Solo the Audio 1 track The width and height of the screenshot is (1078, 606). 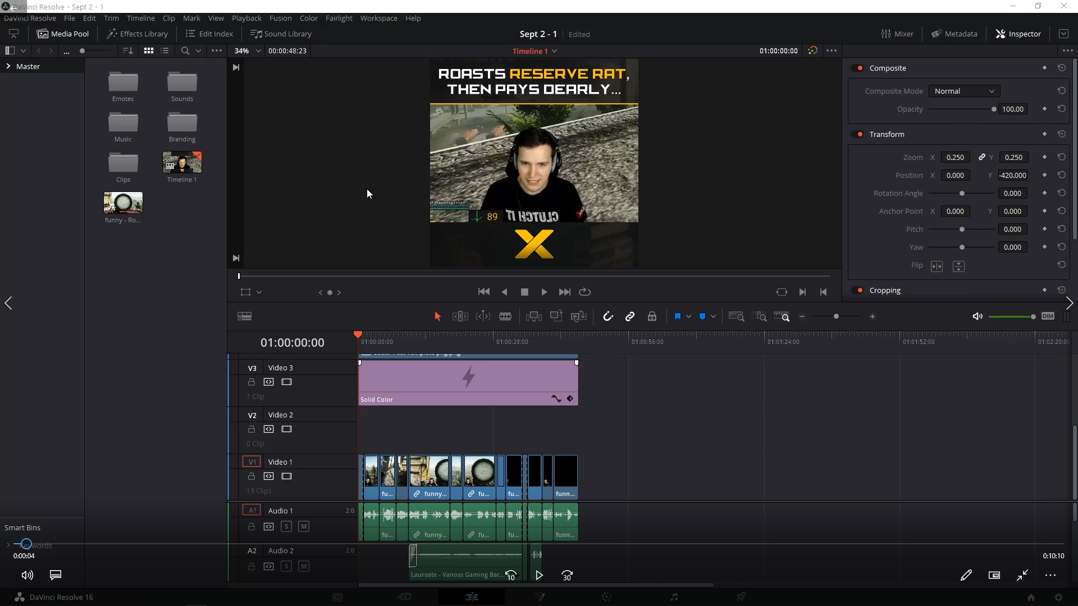[286, 526]
